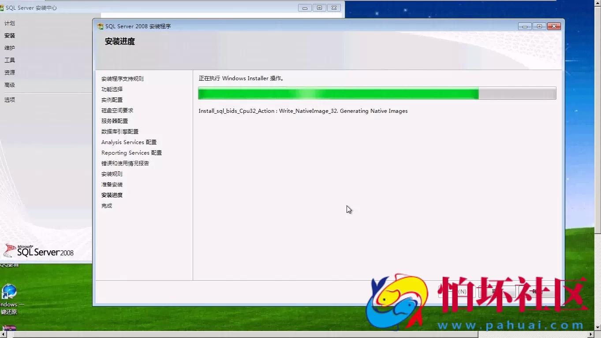Select the 数据库引擎配置 step
This screenshot has width=601, height=338.
[x=119, y=131]
